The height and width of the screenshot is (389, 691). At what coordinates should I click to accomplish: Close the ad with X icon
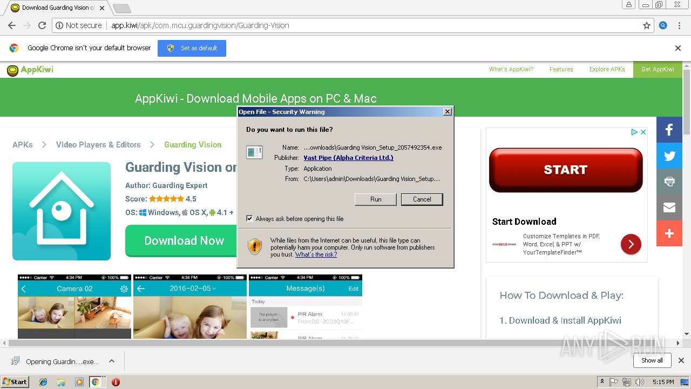pos(643,132)
